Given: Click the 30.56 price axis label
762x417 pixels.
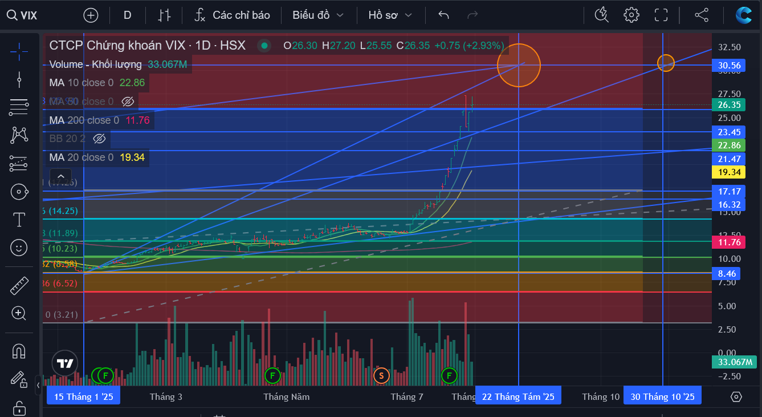Looking at the screenshot, I should (729, 66).
